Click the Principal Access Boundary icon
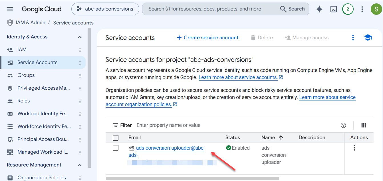 (10, 139)
